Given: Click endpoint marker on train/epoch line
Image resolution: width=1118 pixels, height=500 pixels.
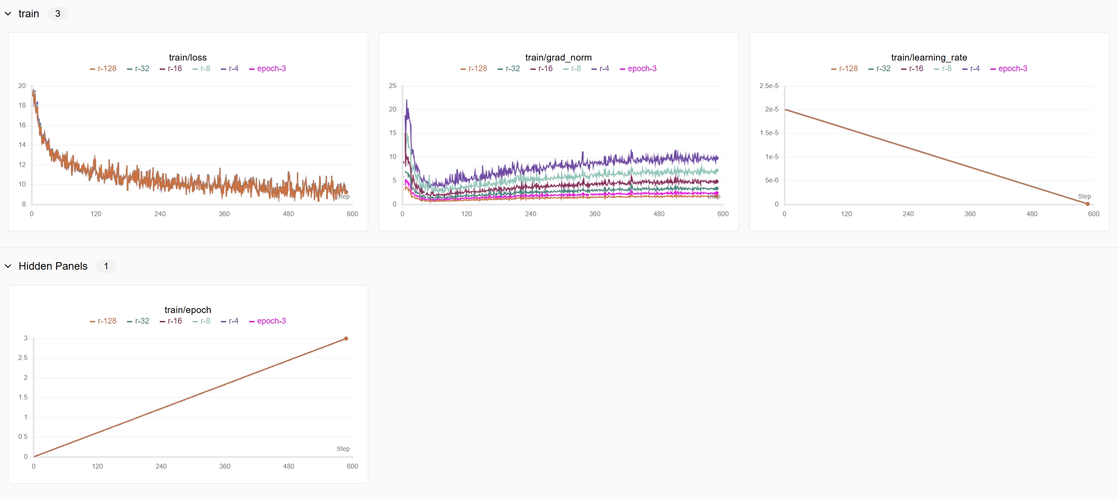Looking at the screenshot, I should pos(346,339).
